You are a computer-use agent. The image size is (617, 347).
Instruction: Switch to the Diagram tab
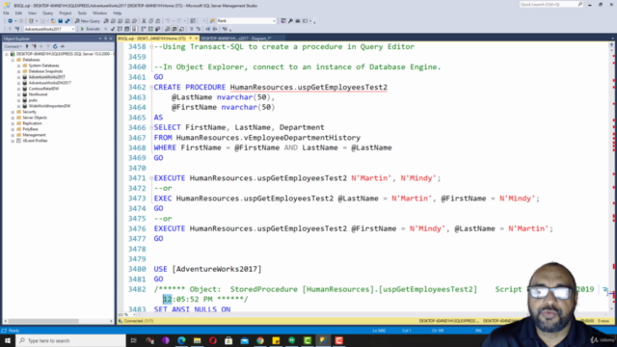(236, 39)
